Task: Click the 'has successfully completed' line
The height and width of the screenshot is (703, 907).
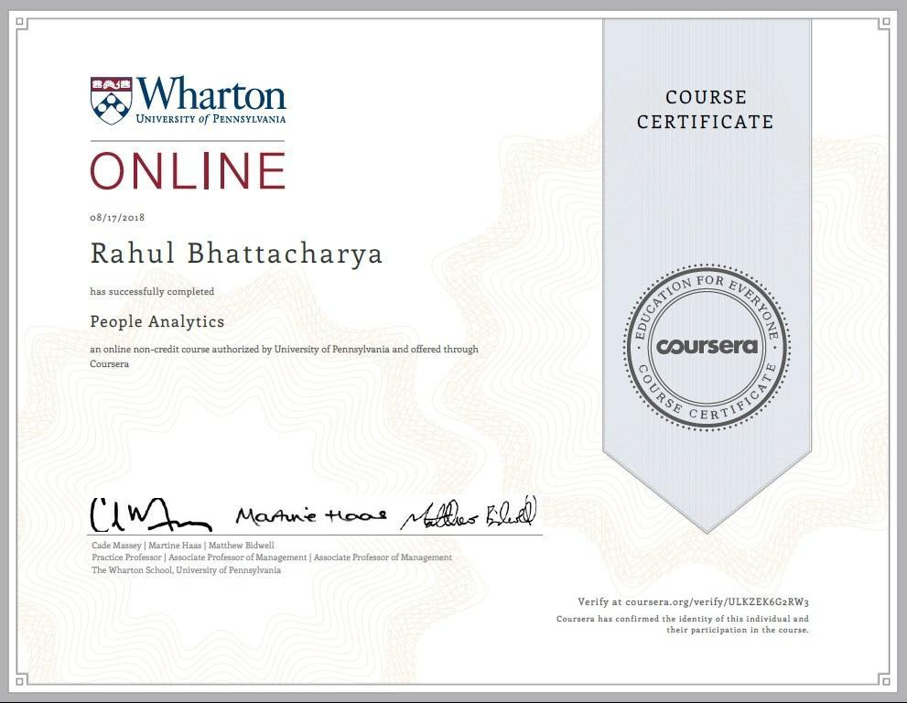Action: (x=152, y=292)
